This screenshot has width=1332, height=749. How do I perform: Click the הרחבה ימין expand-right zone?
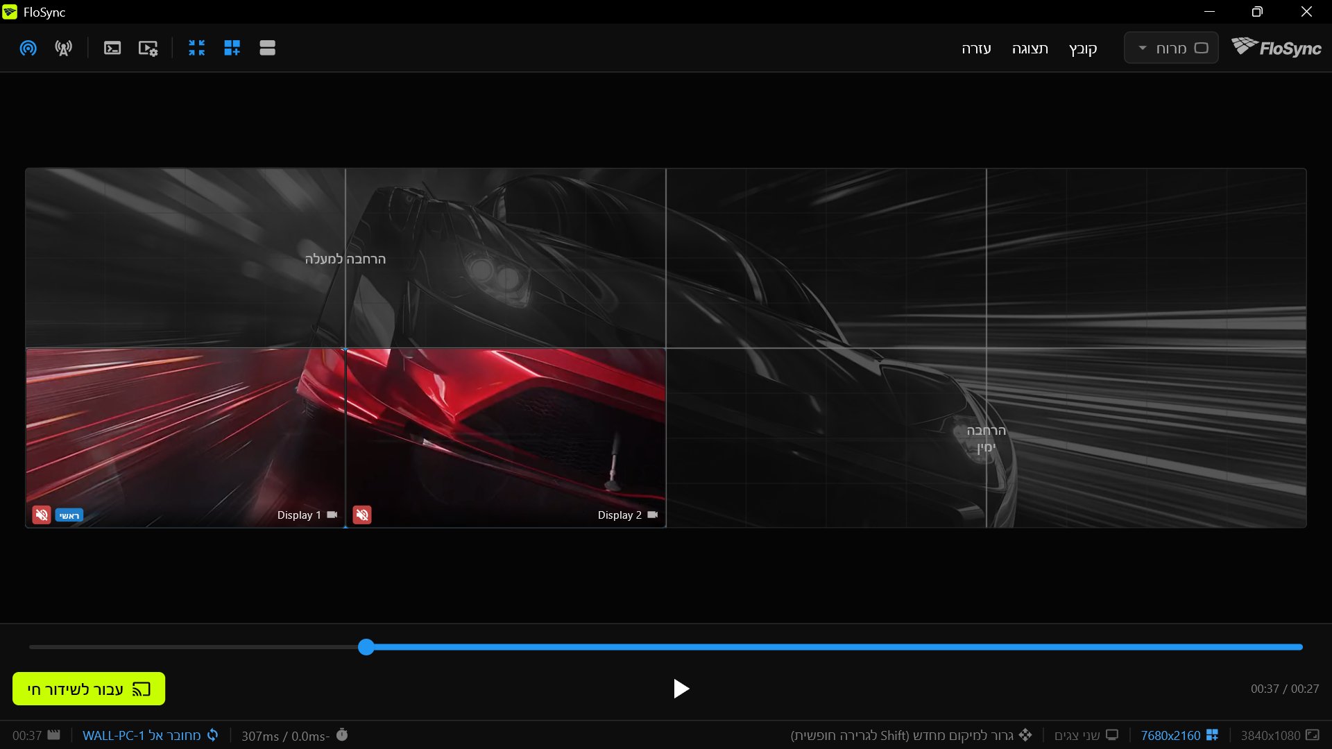[x=986, y=438]
